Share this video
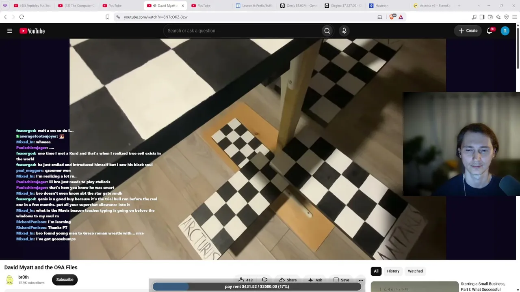Screen dimensions: 520x292 coord(288,280)
